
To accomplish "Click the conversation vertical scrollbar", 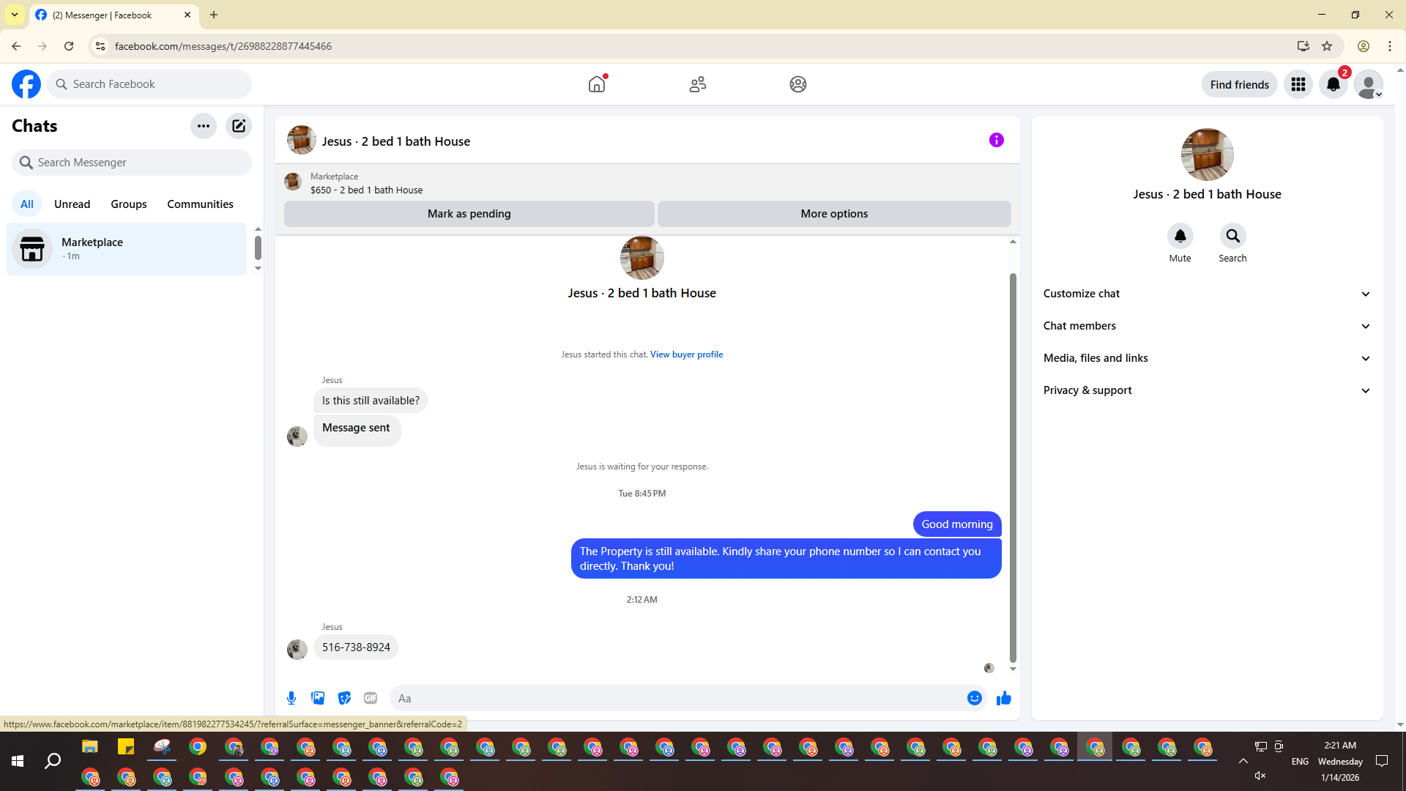I will (1013, 469).
